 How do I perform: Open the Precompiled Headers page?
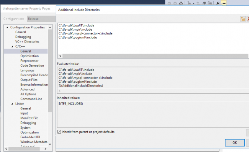[34, 75]
